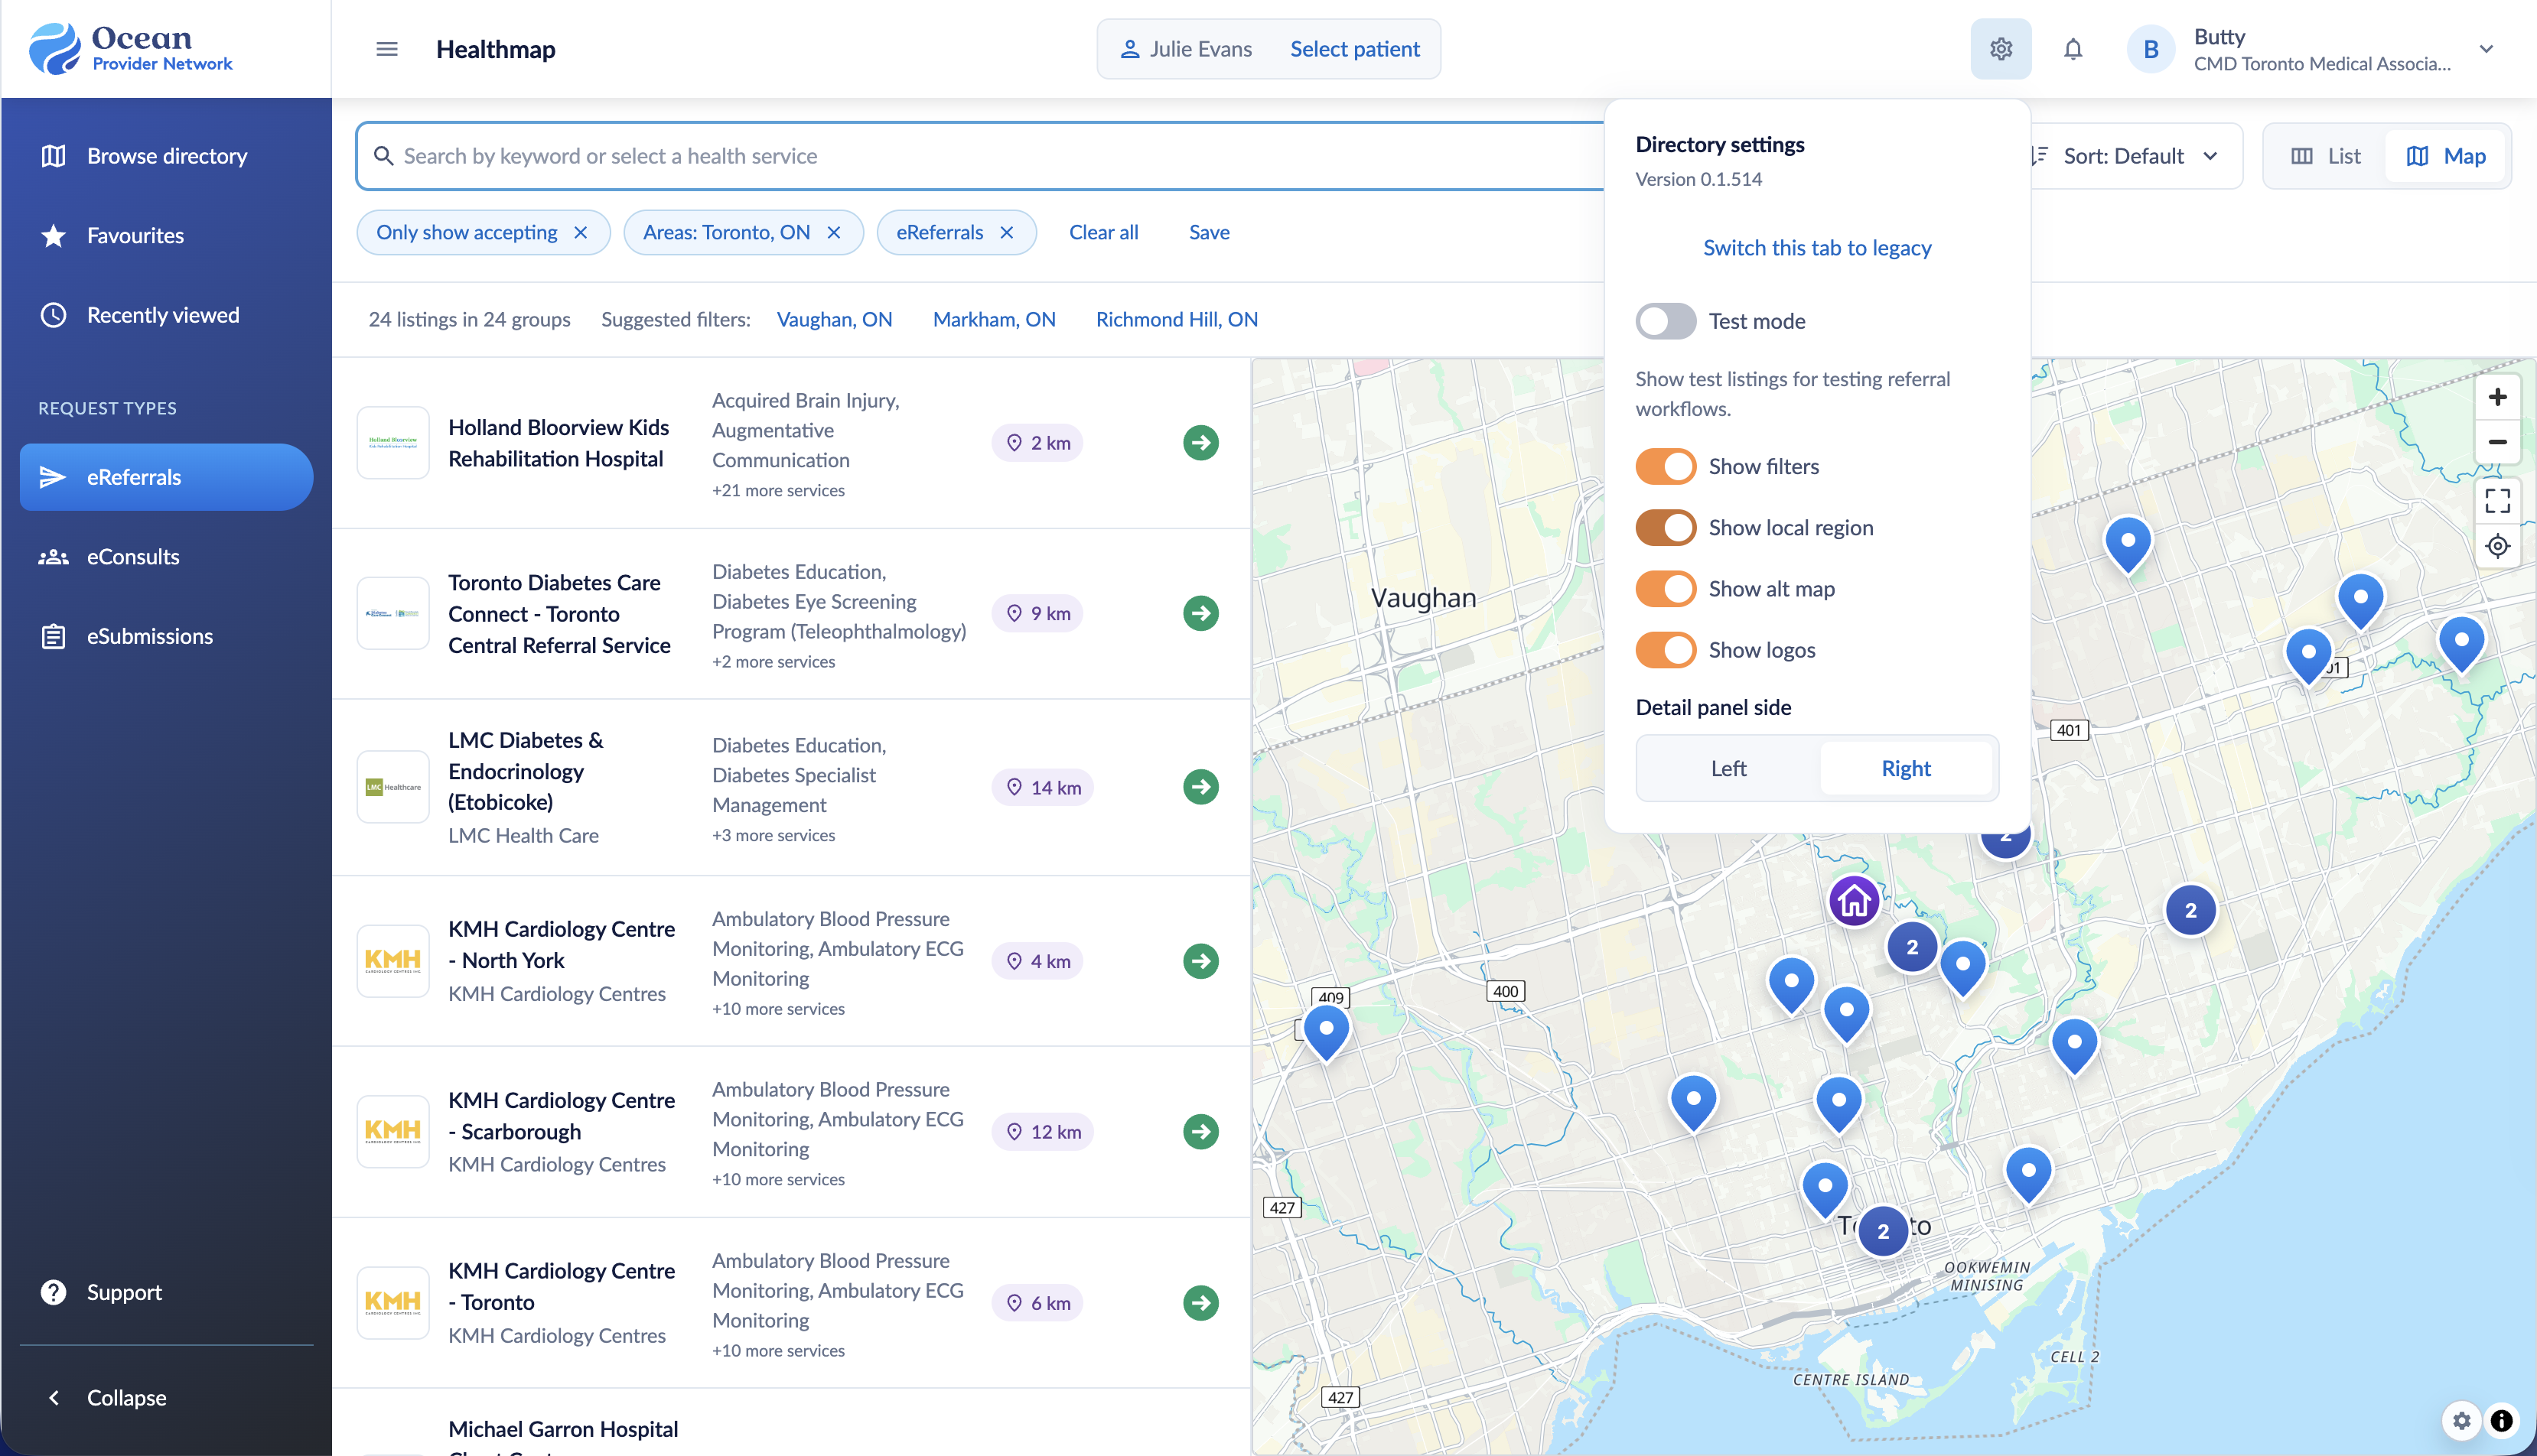The image size is (2537, 1456).
Task: Remove the eReferrals filter chip
Action: click(1006, 233)
